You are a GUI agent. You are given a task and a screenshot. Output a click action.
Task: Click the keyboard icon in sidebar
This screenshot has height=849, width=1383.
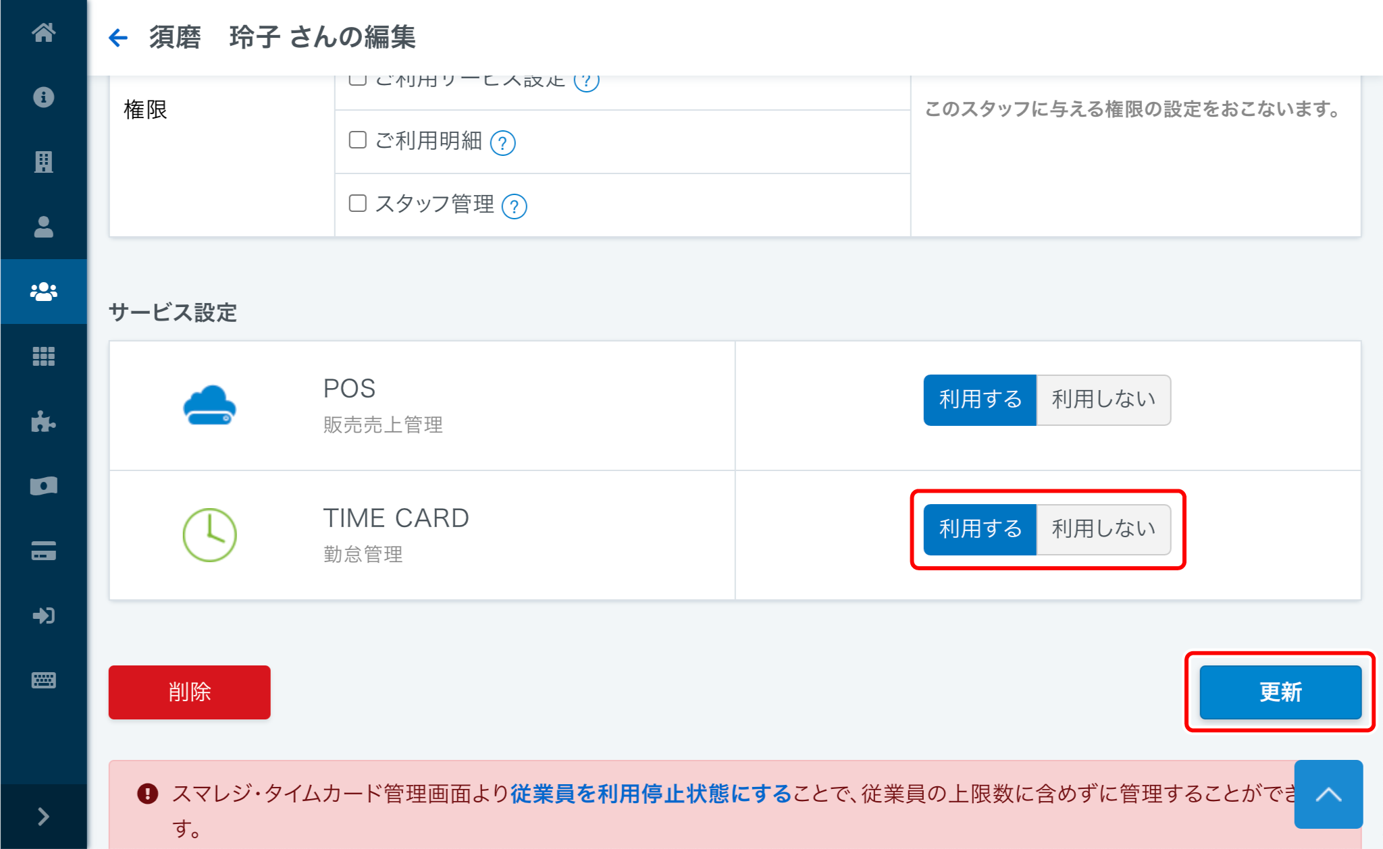[x=43, y=680]
